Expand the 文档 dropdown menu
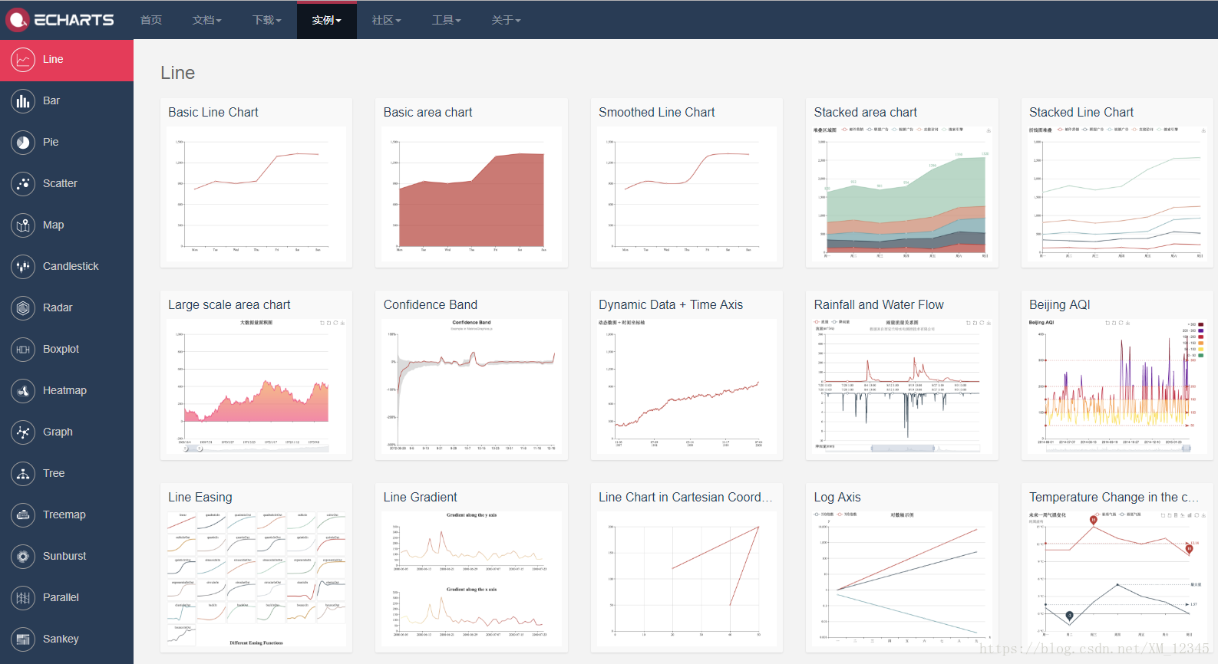 (x=206, y=20)
